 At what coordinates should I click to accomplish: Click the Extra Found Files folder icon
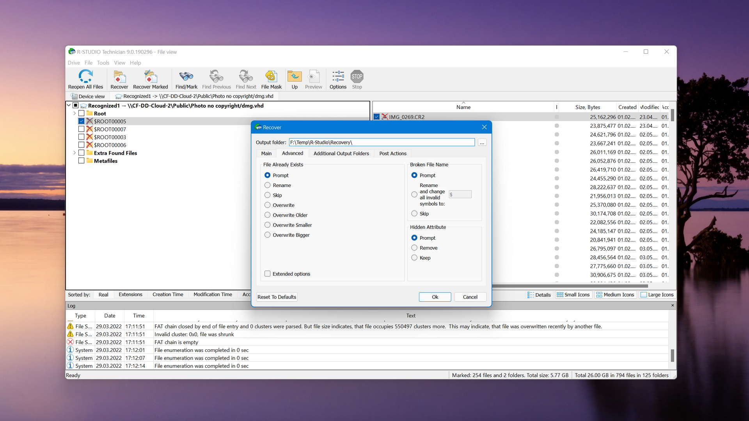(x=89, y=153)
